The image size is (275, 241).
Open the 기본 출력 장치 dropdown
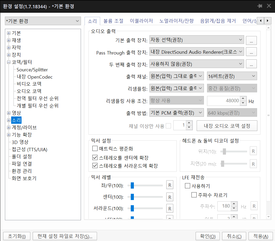196,40
